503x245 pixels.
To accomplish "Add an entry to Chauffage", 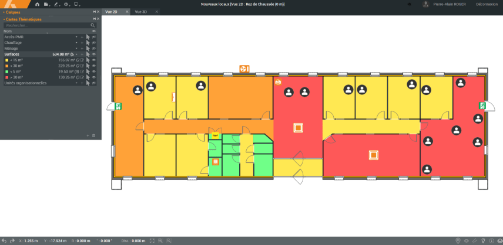I will (x=82, y=43).
